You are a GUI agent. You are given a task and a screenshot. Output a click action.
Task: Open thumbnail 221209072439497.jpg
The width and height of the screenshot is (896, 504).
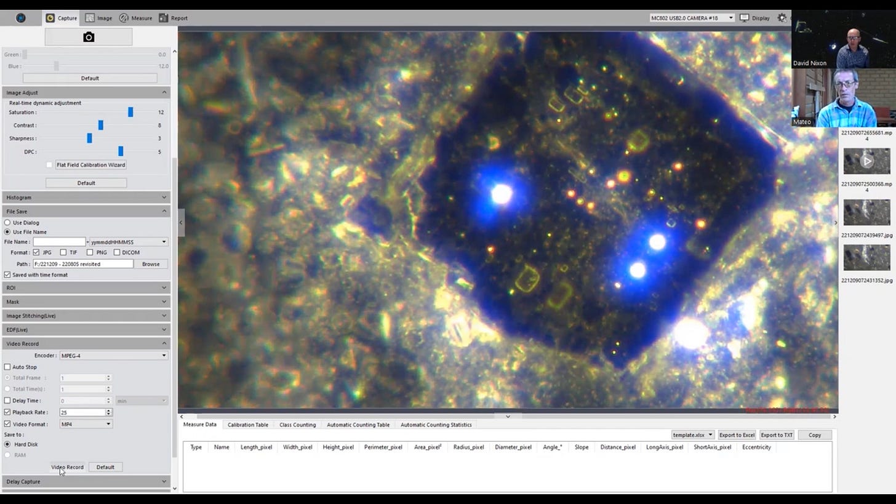tap(866, 212)
